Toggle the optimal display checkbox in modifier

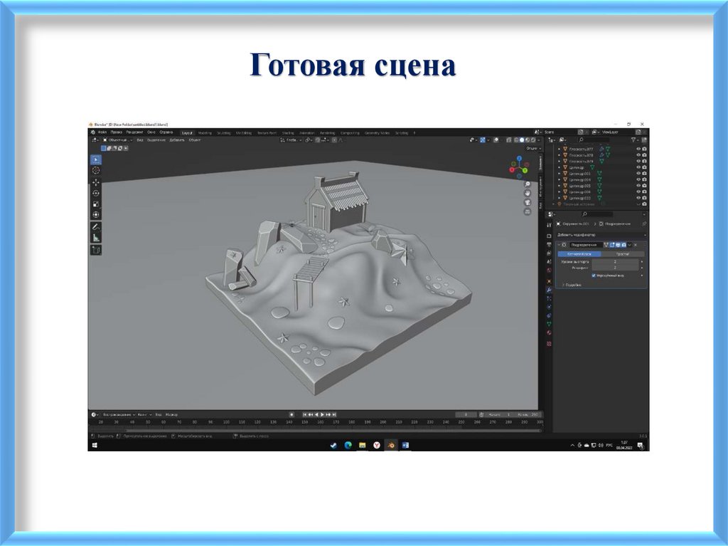594,275
